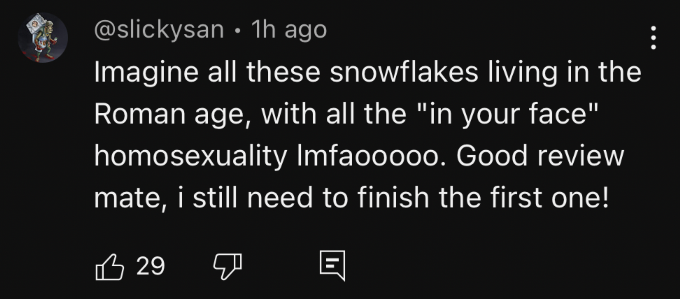Visit the @slickysan channel link
680x299 pixels.
pos(159,30)
